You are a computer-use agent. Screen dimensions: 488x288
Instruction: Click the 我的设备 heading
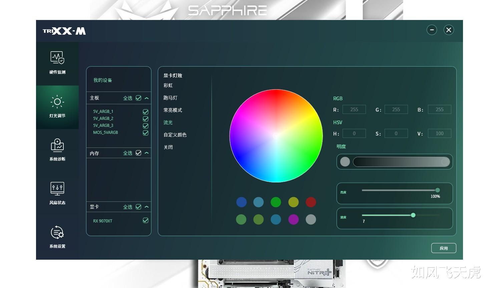tap(103, 80)
